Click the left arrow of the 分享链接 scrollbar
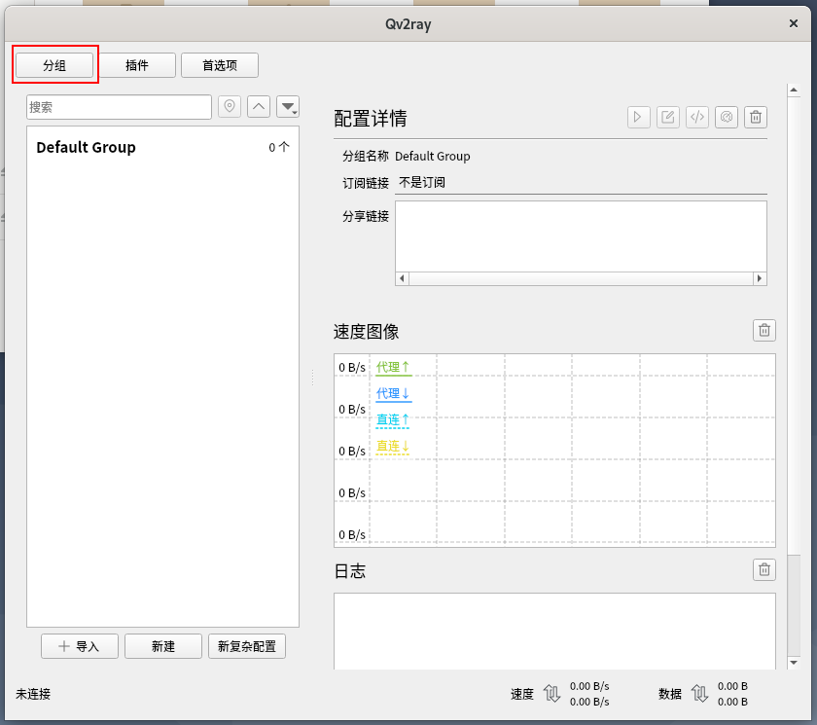Image resolution: width=817 pixels, height=725 pixels. click(x=402, y=278)
